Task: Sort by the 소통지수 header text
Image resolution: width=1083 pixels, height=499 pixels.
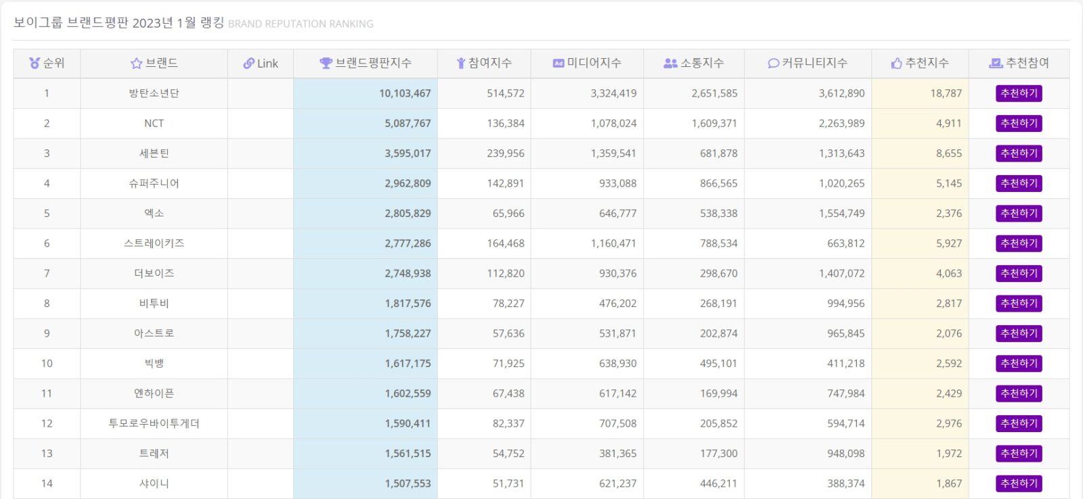Action: [x=702, y=63]
